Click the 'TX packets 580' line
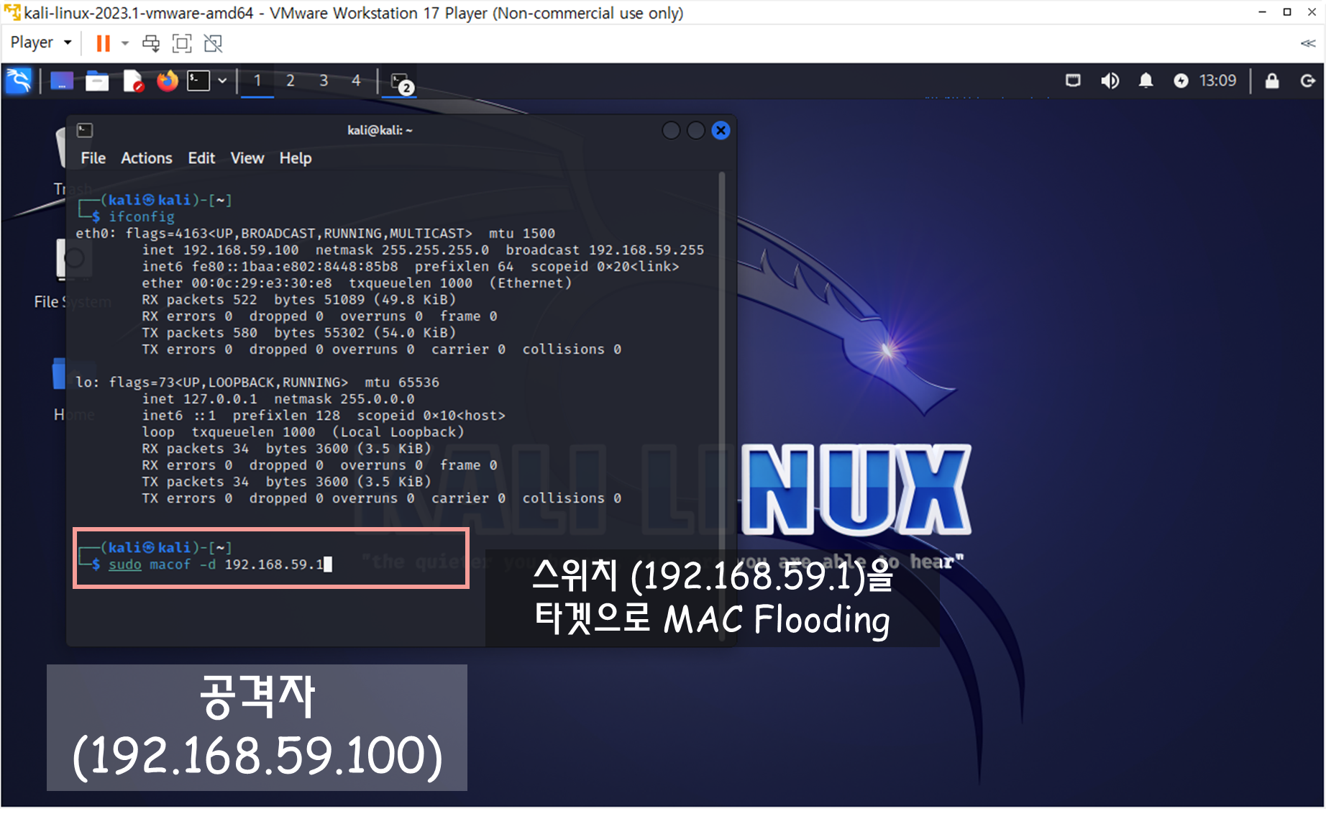Viewport: 1326px width, 814px height. pos(298,333)
